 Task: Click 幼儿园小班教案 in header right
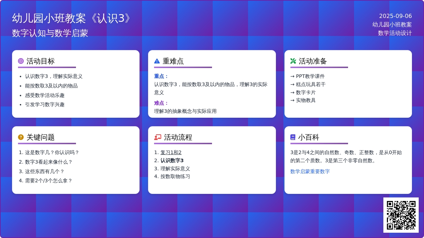pos(392,24)
